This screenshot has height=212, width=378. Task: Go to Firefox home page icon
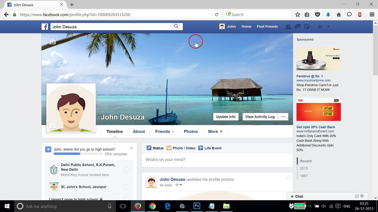point(339,14)
